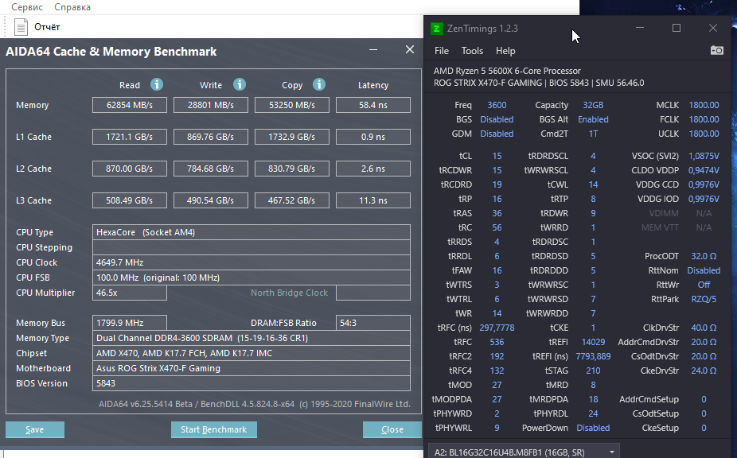
Task: Click the tREFI value 14029
Action: [593, 342]
